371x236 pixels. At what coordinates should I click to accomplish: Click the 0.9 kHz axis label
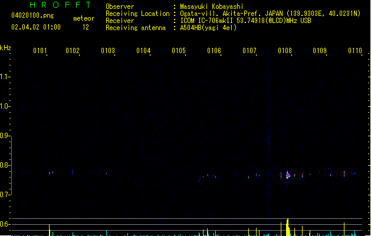5,136
